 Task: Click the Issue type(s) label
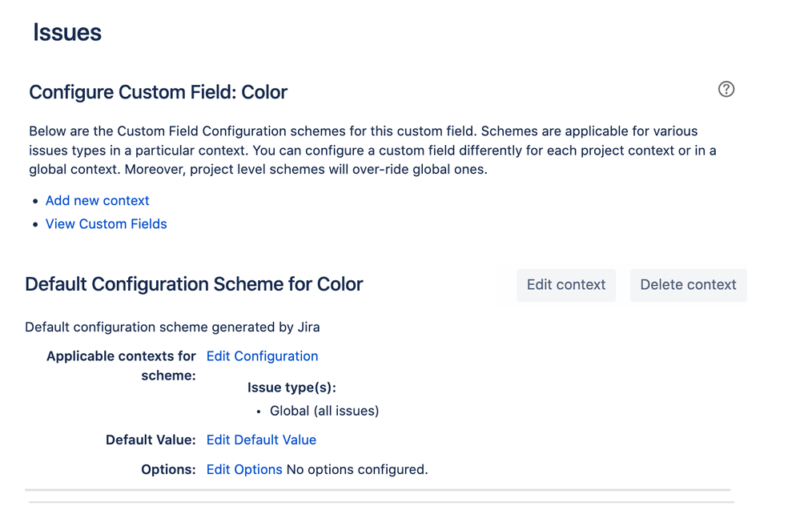click(291, 388)
